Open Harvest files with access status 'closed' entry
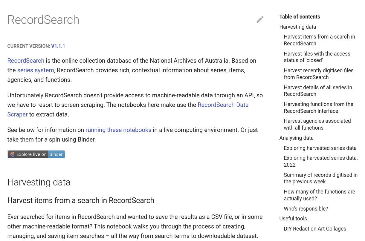The width and height of the screenshot is (365, 241). click(x=317, y=57)
